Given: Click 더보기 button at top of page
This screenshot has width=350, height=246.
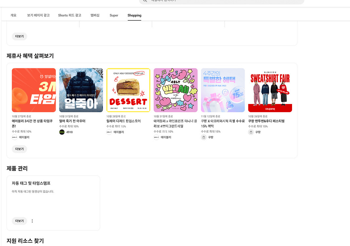Looking at the screenshot, I should [x=19, y=36].
